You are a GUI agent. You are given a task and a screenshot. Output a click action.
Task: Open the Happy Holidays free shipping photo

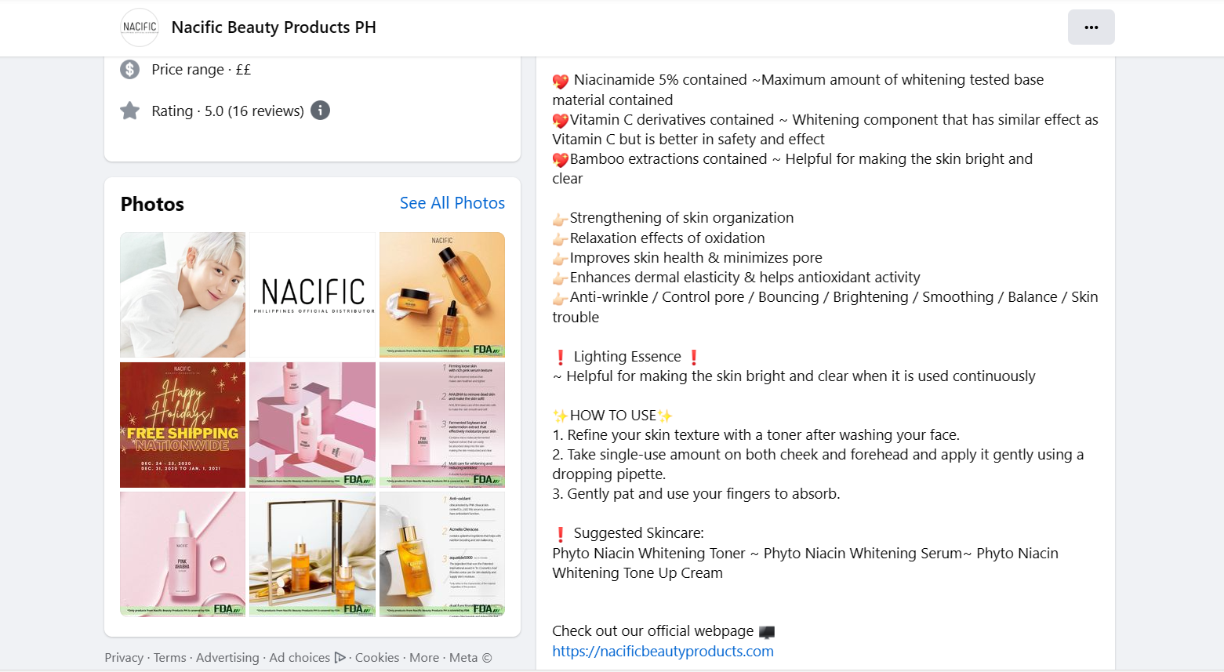183,425
